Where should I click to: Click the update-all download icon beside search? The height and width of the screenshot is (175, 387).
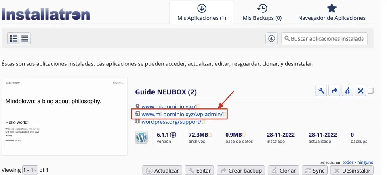(x=271, y=38)
